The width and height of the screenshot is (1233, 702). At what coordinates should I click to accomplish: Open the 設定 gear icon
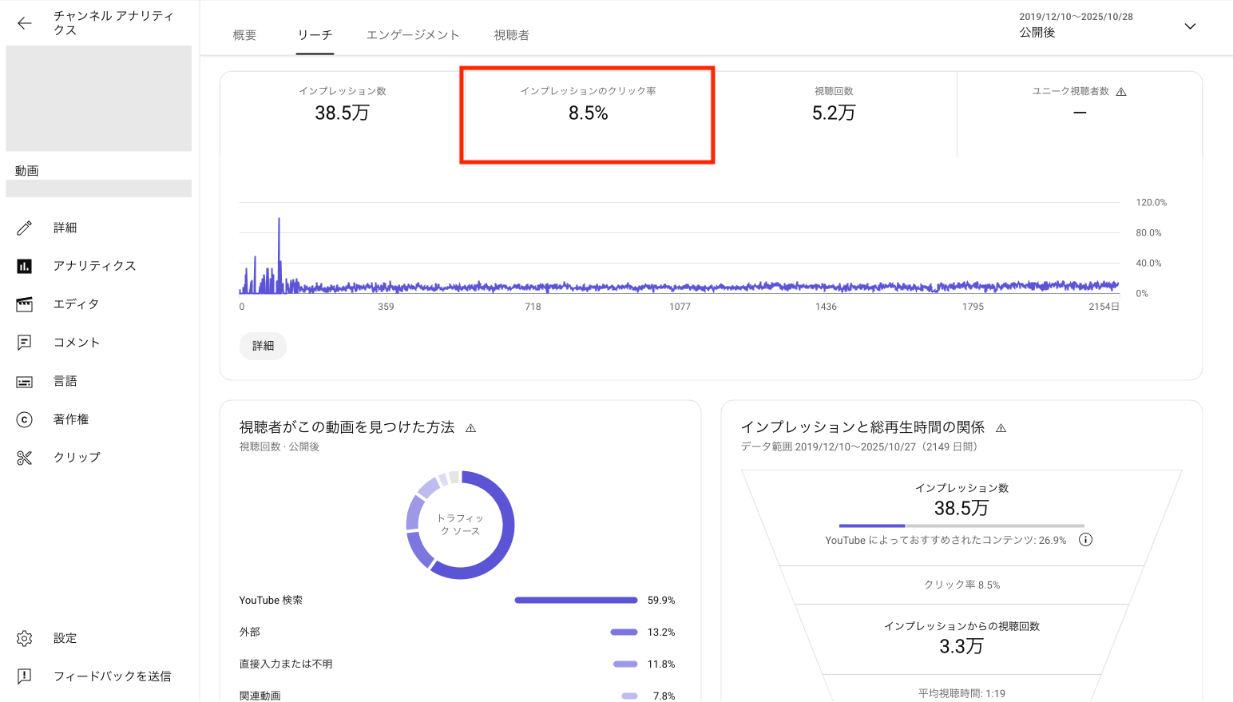[25, 638]
